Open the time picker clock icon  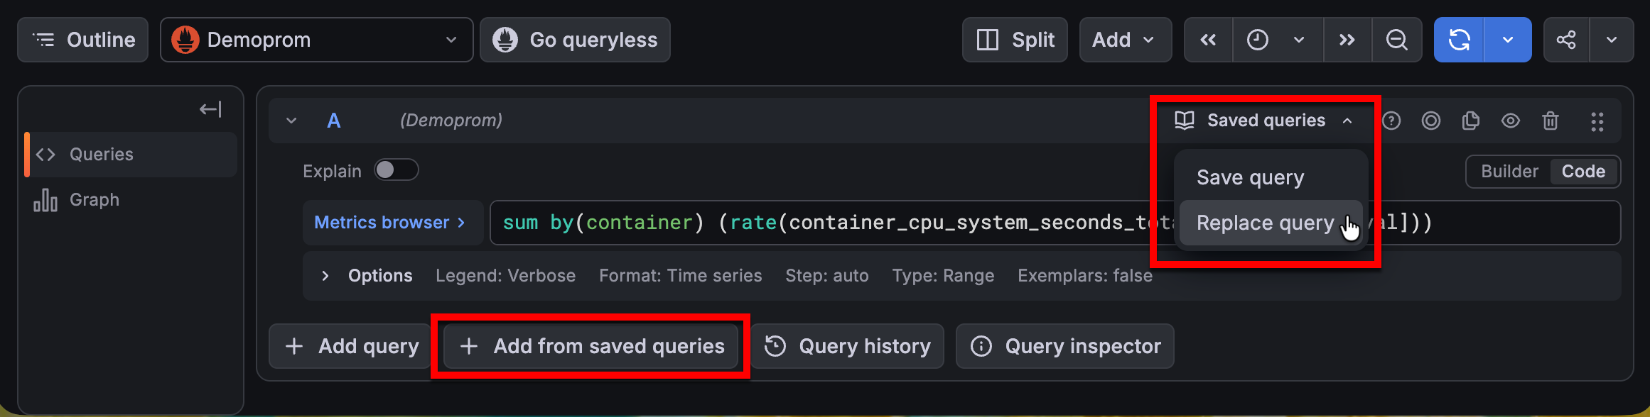tap(1258, 40)
